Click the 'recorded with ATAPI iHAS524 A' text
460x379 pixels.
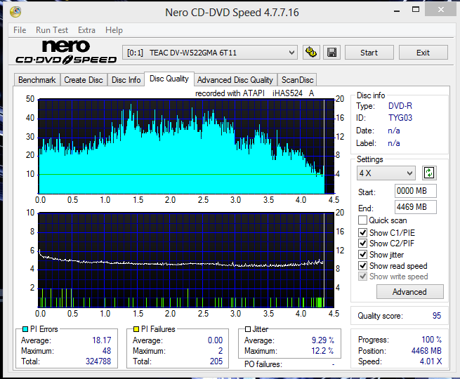pos(255,93)
